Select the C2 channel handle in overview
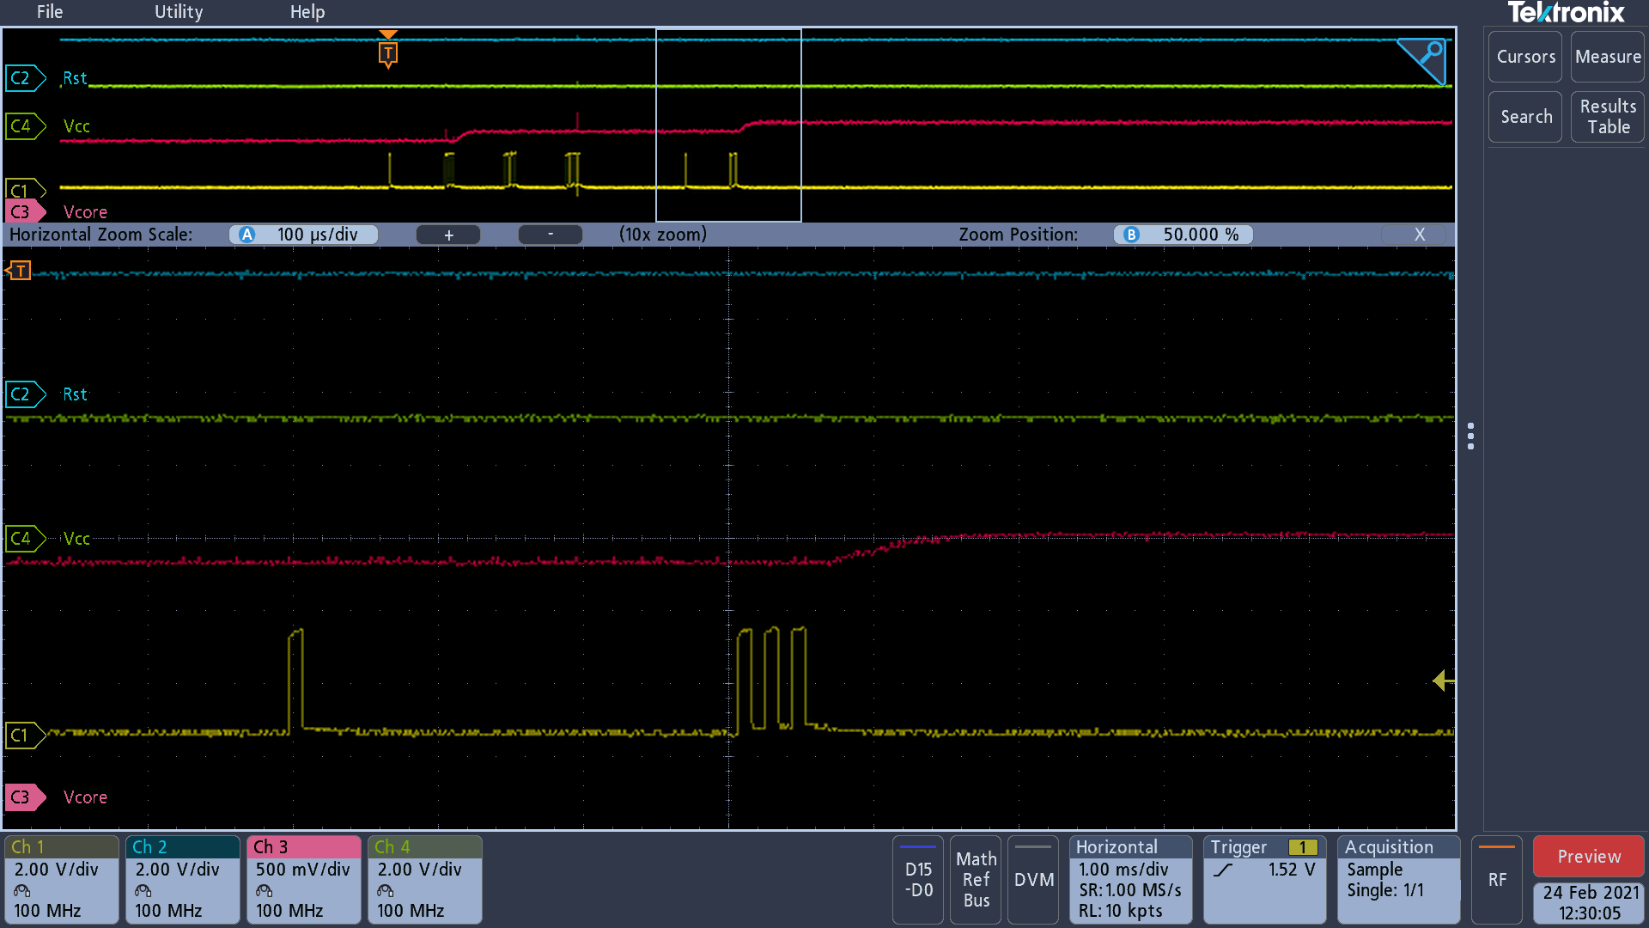Image resolution: width=1649 pixels, height=928 pixels. pos(24,78)
